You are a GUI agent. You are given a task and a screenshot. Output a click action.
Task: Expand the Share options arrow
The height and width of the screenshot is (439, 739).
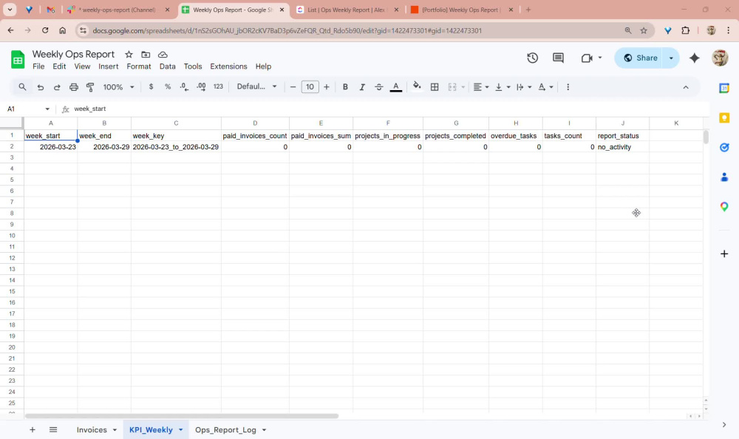coord(671,58)
